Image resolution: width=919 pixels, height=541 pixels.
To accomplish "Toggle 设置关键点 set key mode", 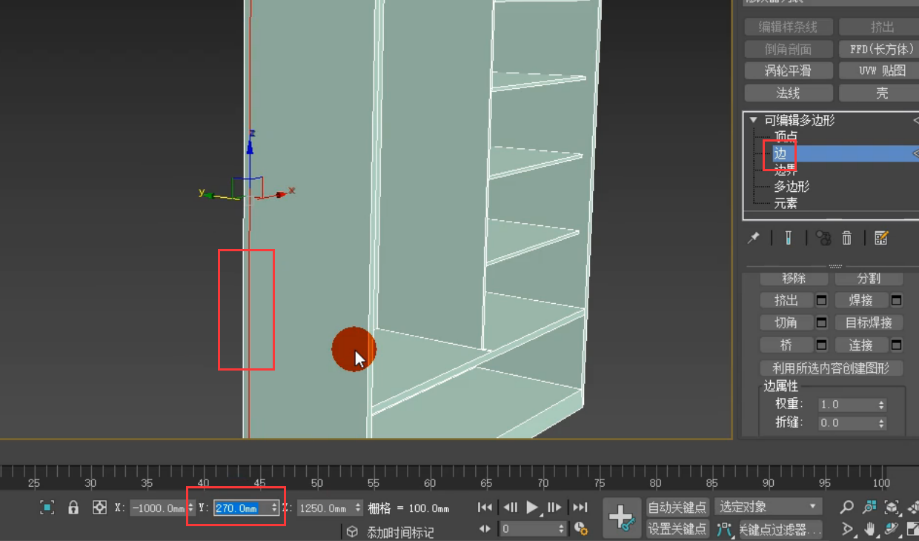I will (677, 528).
